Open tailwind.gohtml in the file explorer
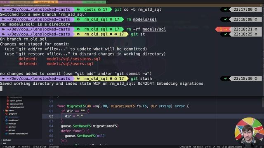This screenshot has width=264, height=148. click(x=16, y=107)
